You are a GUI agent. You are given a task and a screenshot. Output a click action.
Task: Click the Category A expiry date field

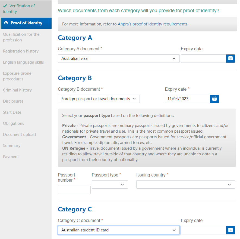tap(203, 58)
